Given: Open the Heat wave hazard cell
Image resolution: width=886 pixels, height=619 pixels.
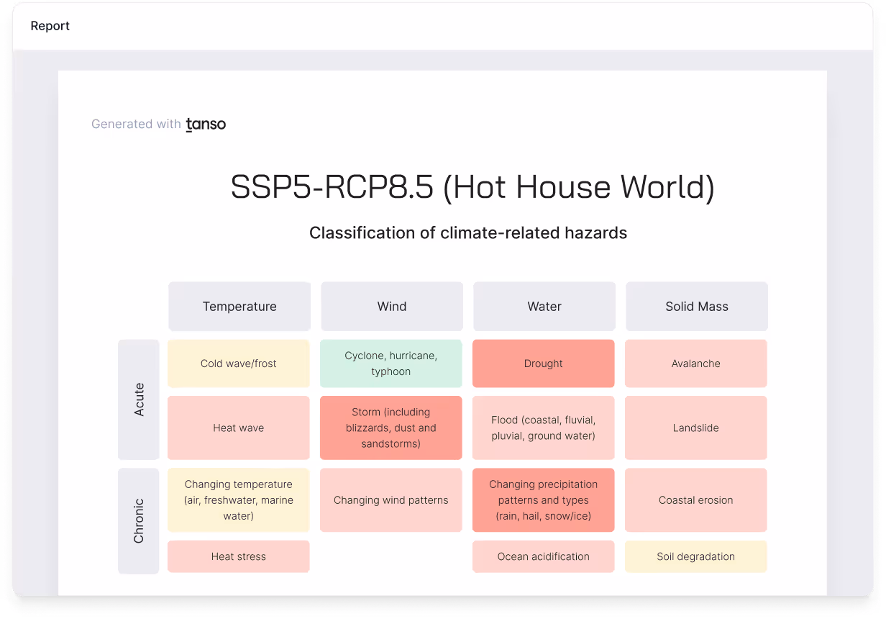Looking at the screenshot, I should point(239,428).
